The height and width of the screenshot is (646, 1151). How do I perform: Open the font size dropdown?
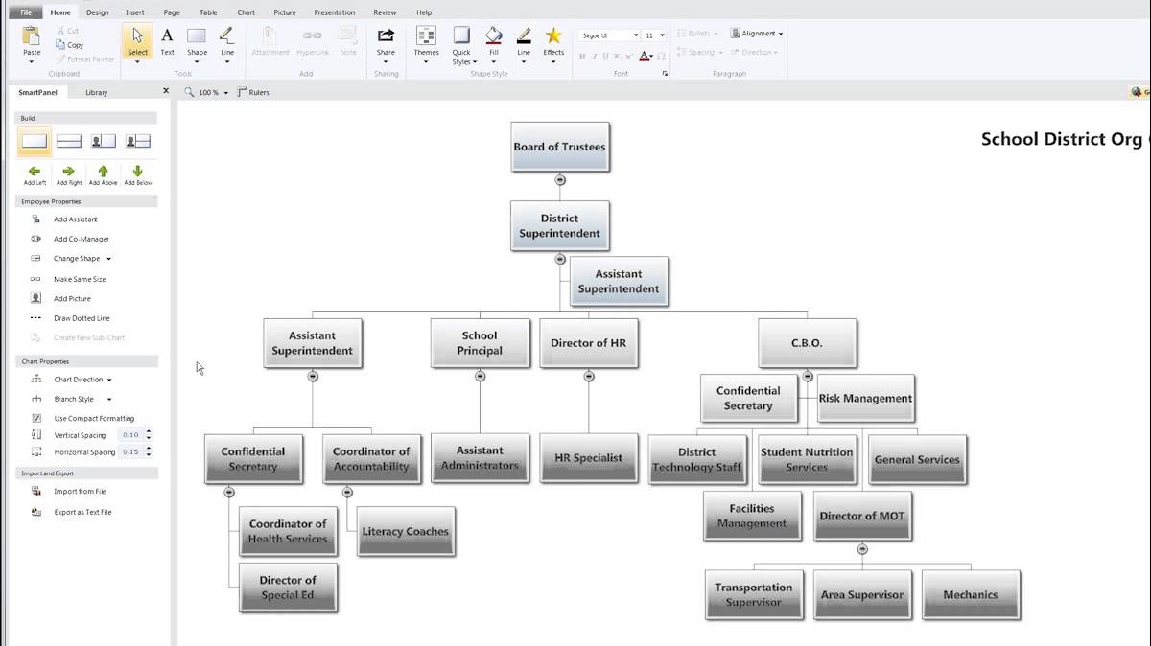(x=664, y=35)
